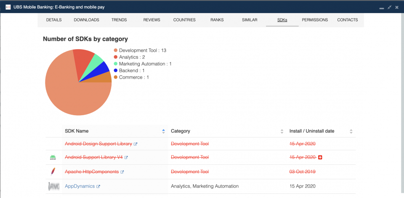Click external link icon beside AppDynamics
Viewport: 404px width, 198px height.
click(x=98, y=186)
